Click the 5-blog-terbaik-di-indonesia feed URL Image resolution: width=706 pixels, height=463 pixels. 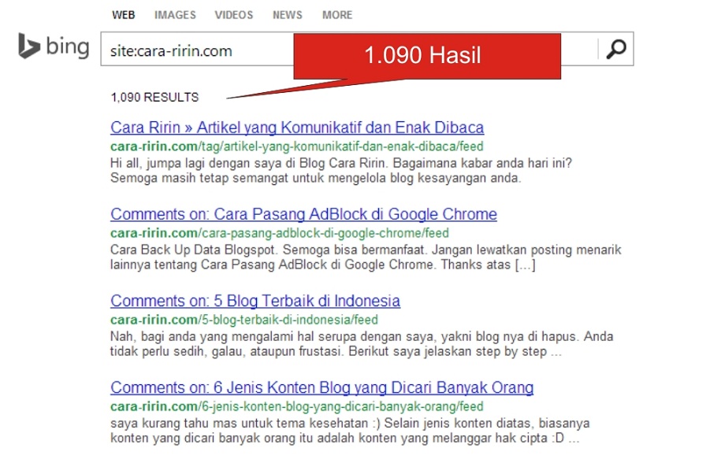[x=244, y=320]
